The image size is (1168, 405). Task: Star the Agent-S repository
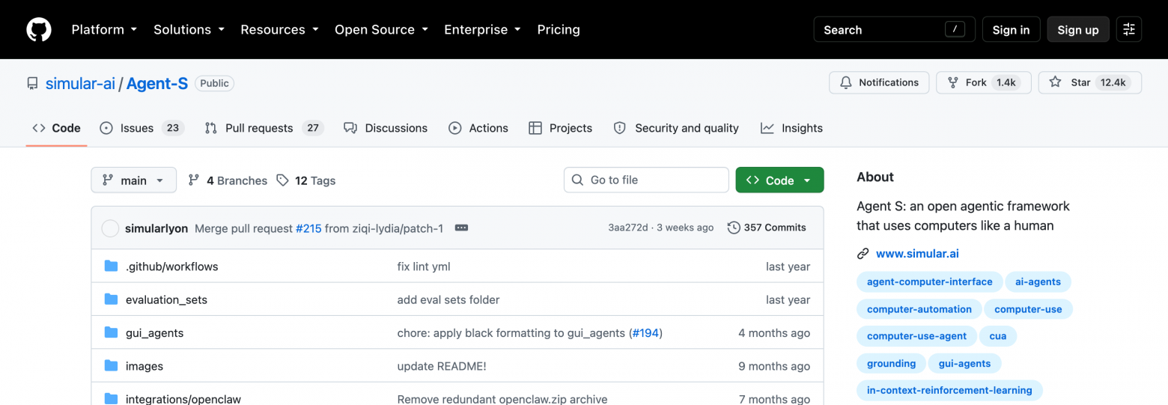1090,82
